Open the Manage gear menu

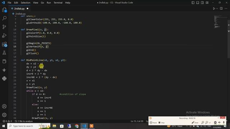click(x=4, y=115)
